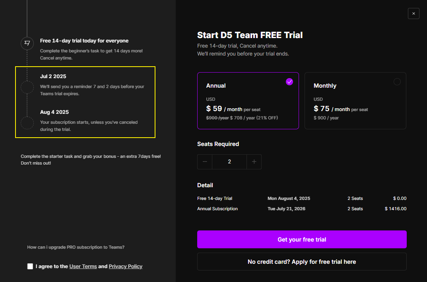The image size is (427, 282).
Task: Select the Monthly plan radio circle
Action: [x=397, y=81]
